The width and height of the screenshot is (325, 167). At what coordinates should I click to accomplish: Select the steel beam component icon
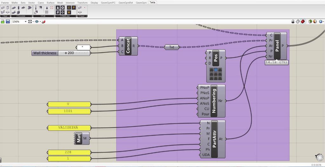point(3,8)
